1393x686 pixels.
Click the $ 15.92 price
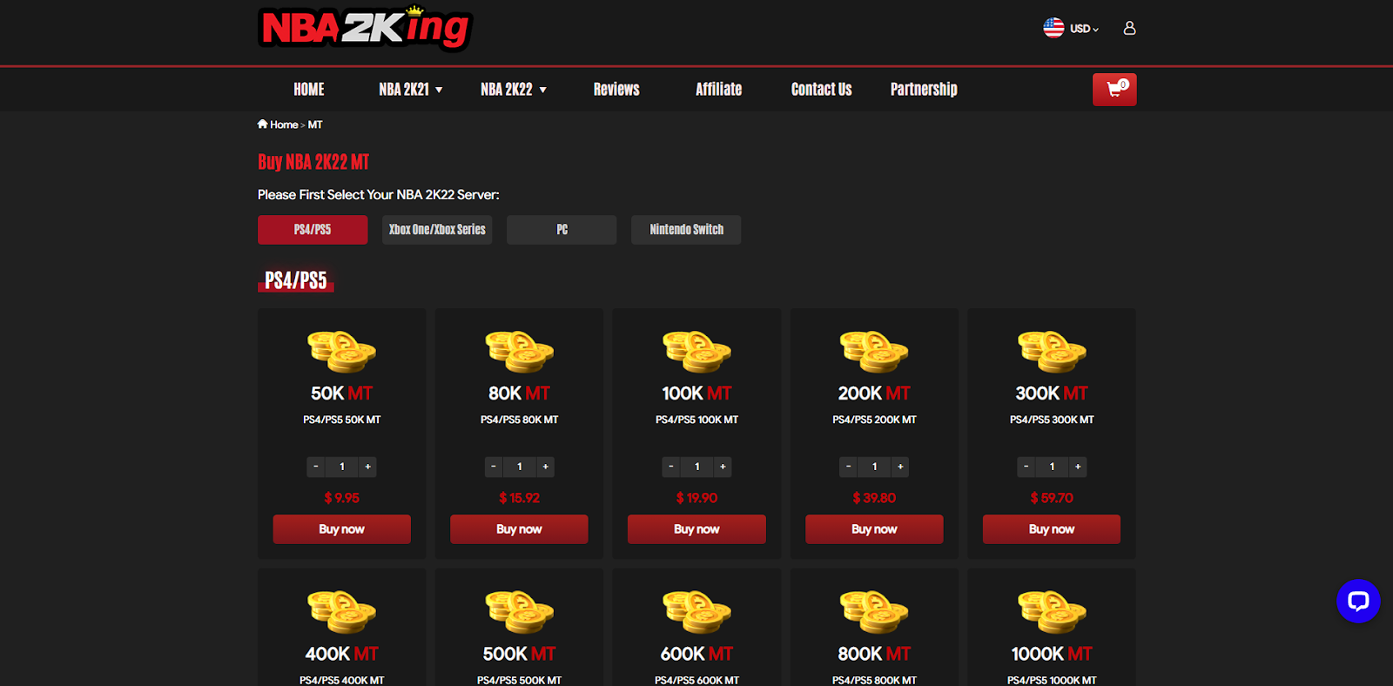point(520,498)
